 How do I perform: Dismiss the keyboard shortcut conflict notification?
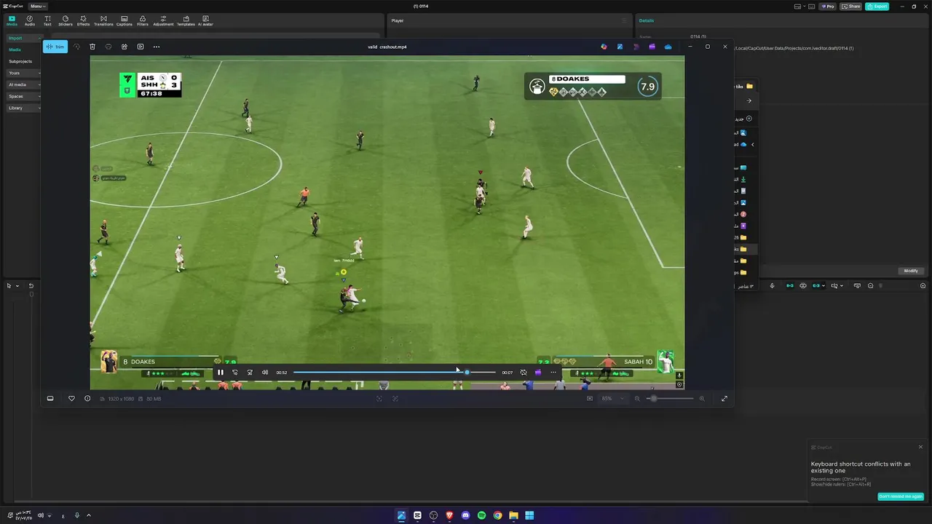pyautogui.click(x=920, y=447)
